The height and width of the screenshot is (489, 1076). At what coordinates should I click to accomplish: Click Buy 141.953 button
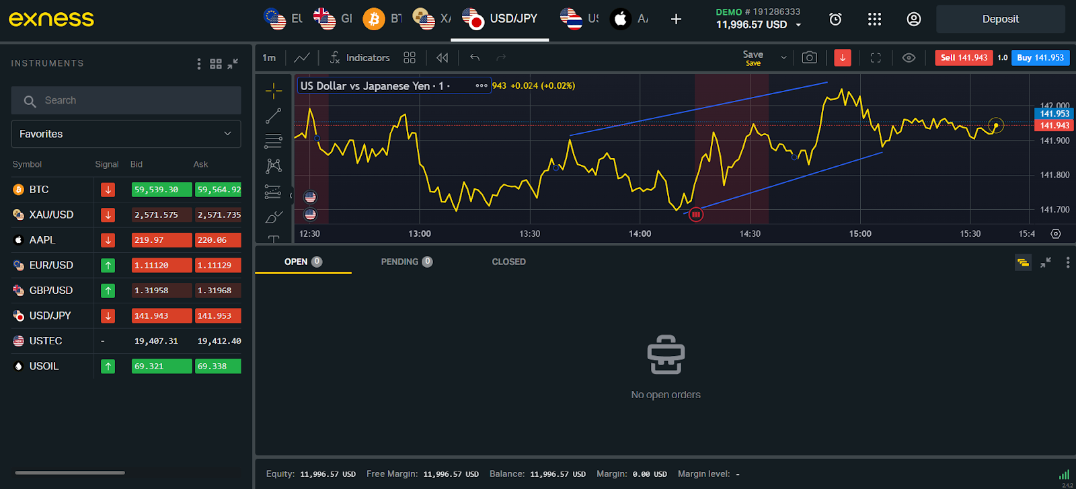click(x=1040, y=58)
